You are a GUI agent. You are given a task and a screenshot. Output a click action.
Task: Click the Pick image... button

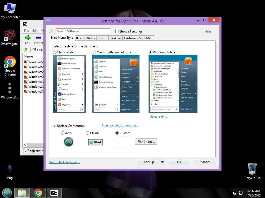click(x=146, y=142)
